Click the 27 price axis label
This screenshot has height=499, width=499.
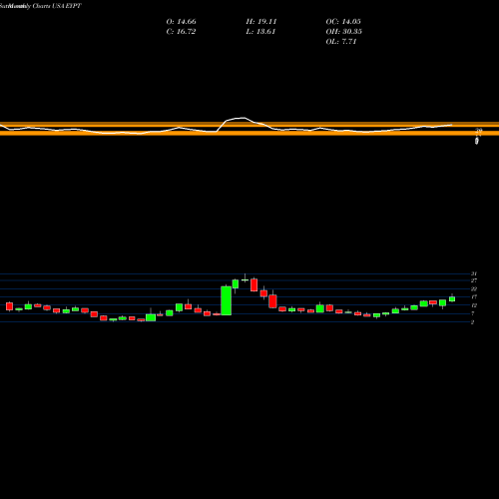point(474,280)
